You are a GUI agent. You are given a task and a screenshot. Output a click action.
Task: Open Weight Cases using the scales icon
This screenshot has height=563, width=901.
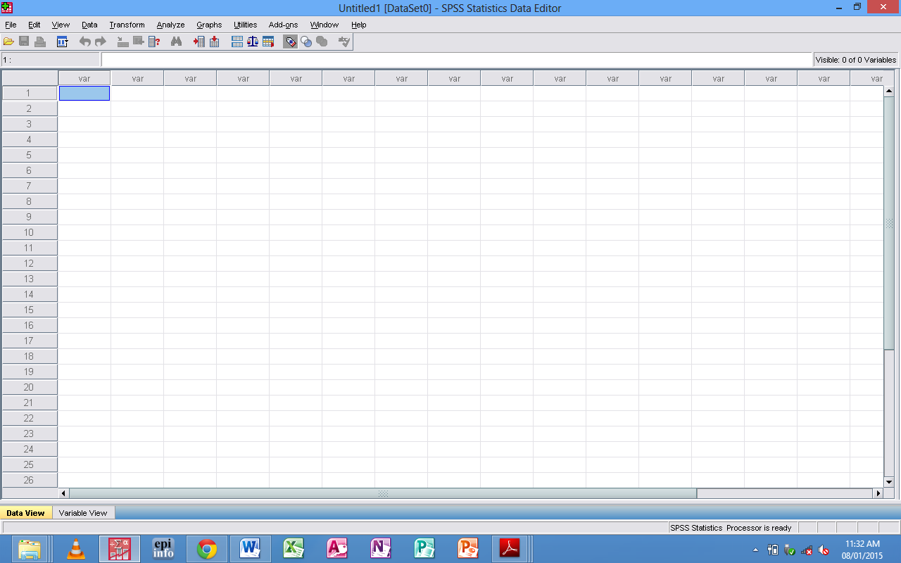[x=252, y=41]
